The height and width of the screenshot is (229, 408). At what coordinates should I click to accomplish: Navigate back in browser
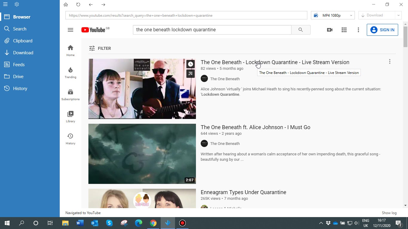point(91,4)
